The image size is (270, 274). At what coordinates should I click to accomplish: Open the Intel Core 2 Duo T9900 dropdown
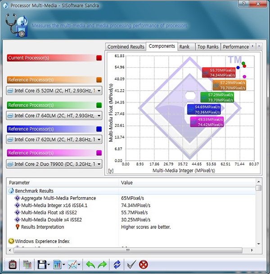coord(54,164)
